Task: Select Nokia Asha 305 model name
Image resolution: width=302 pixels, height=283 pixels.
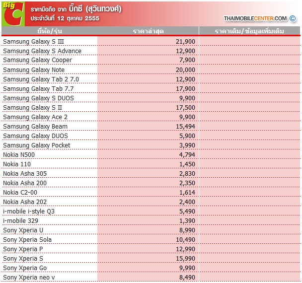Action: 25,173
